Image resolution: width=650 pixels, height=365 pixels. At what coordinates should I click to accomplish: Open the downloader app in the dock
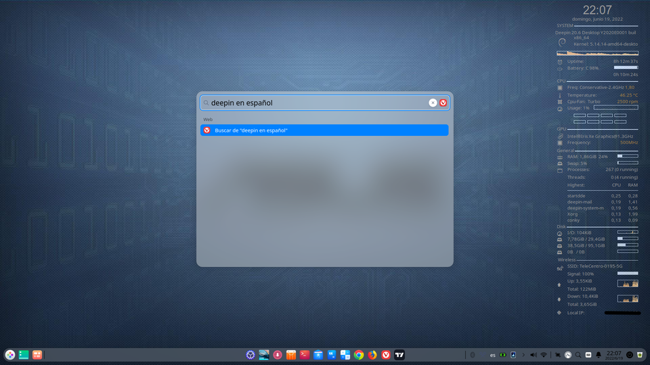coord(278,355)
